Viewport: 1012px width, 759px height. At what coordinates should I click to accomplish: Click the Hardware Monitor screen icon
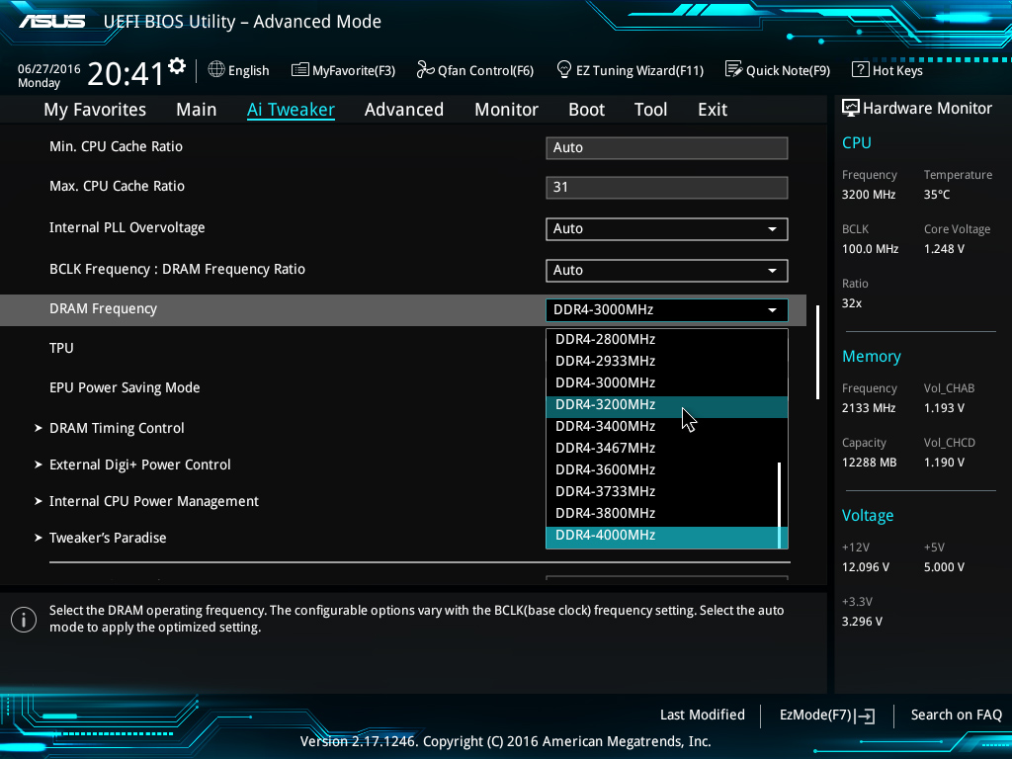[851, 109]
